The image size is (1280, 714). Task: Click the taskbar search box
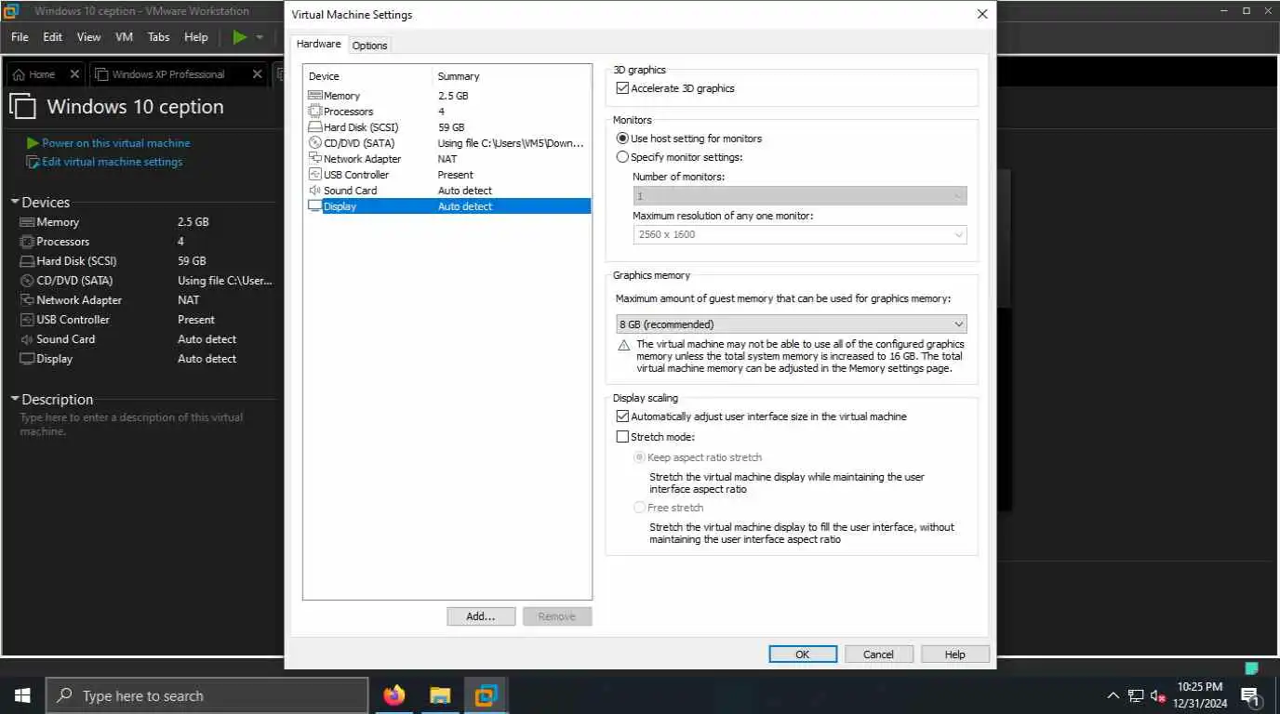[207, 695]
